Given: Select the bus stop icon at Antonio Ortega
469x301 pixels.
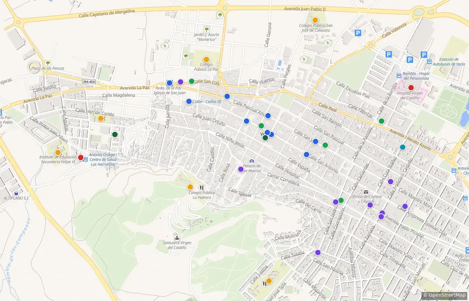Looking at the screenshot, I should (x=86, y=160).
